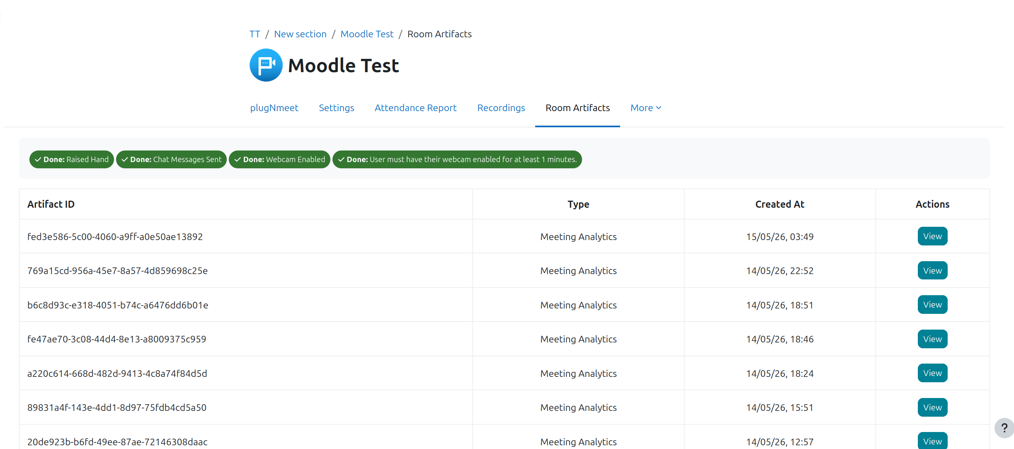Click the plugNmeet activity icon beside Moodle Test
This screenshot has height=449, width=1014.
coord(266,65)
